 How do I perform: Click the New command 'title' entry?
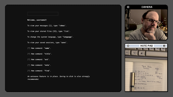click(40, 54)
